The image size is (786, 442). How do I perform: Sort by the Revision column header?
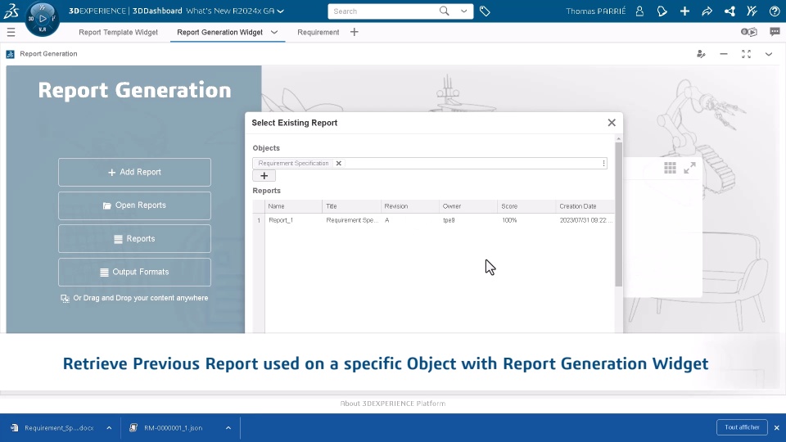click(409, 206)
